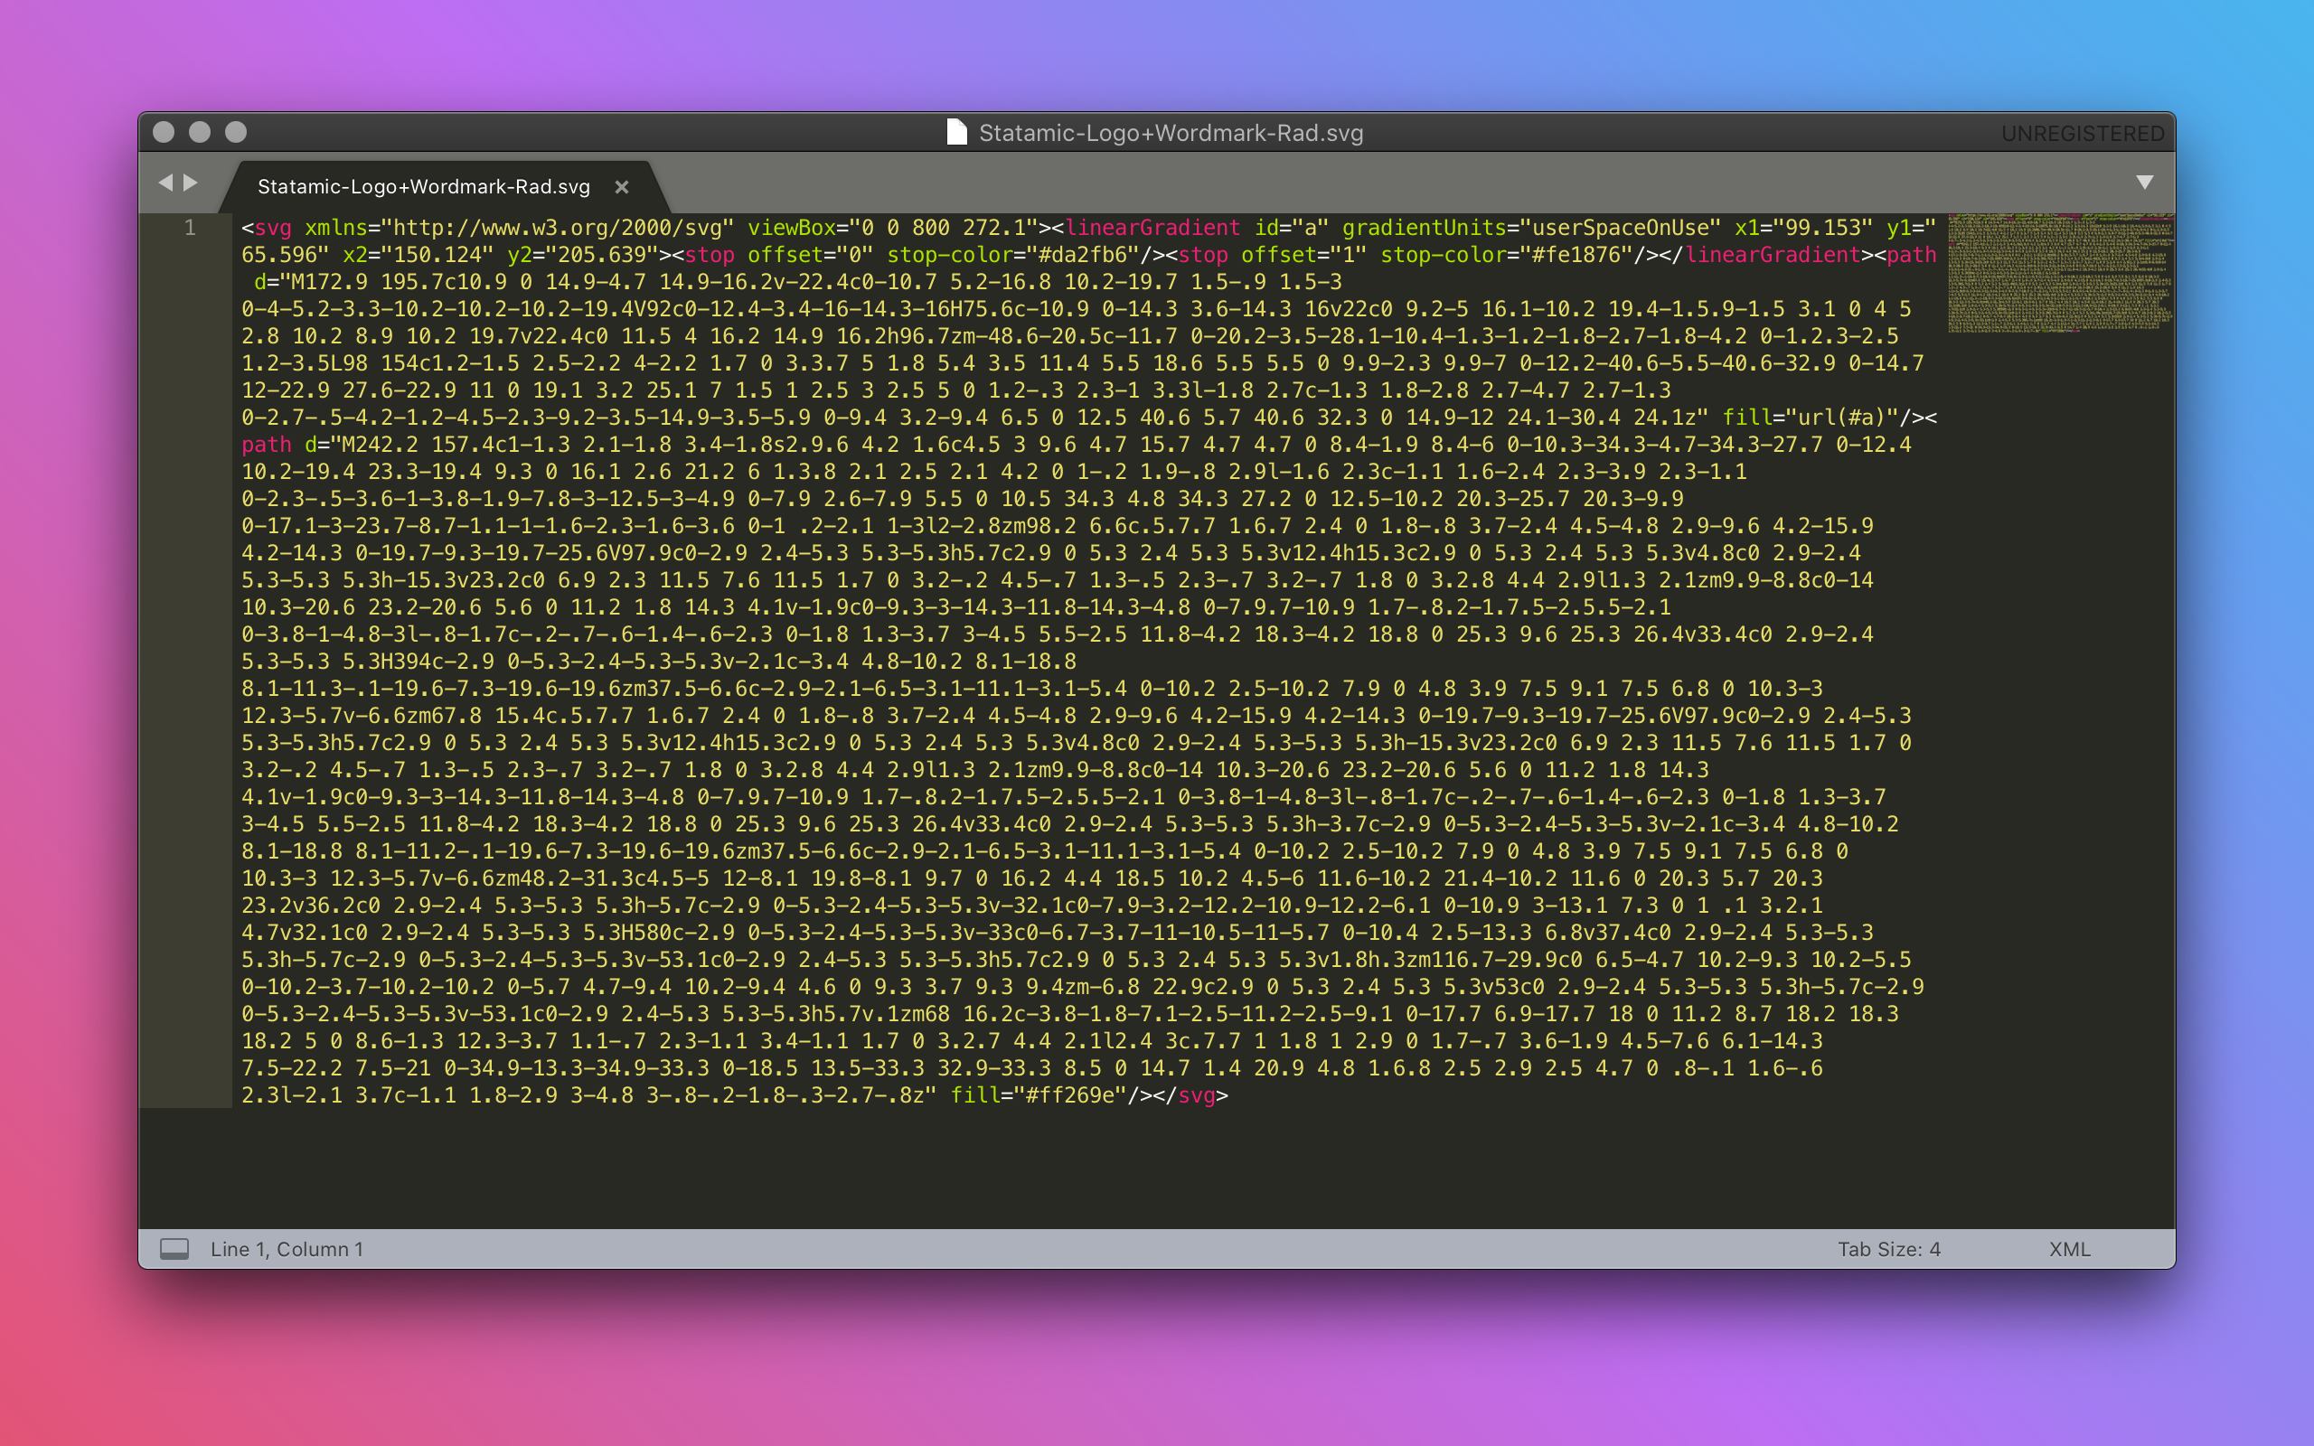Open the Tab Size: 4 menu
2314x1446 pixels.
tap(1888, 1249)
